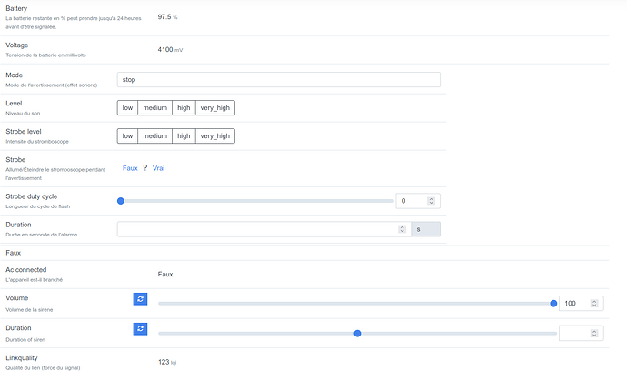
Task: Set Level to medium
Action: [x=154, y=107]
